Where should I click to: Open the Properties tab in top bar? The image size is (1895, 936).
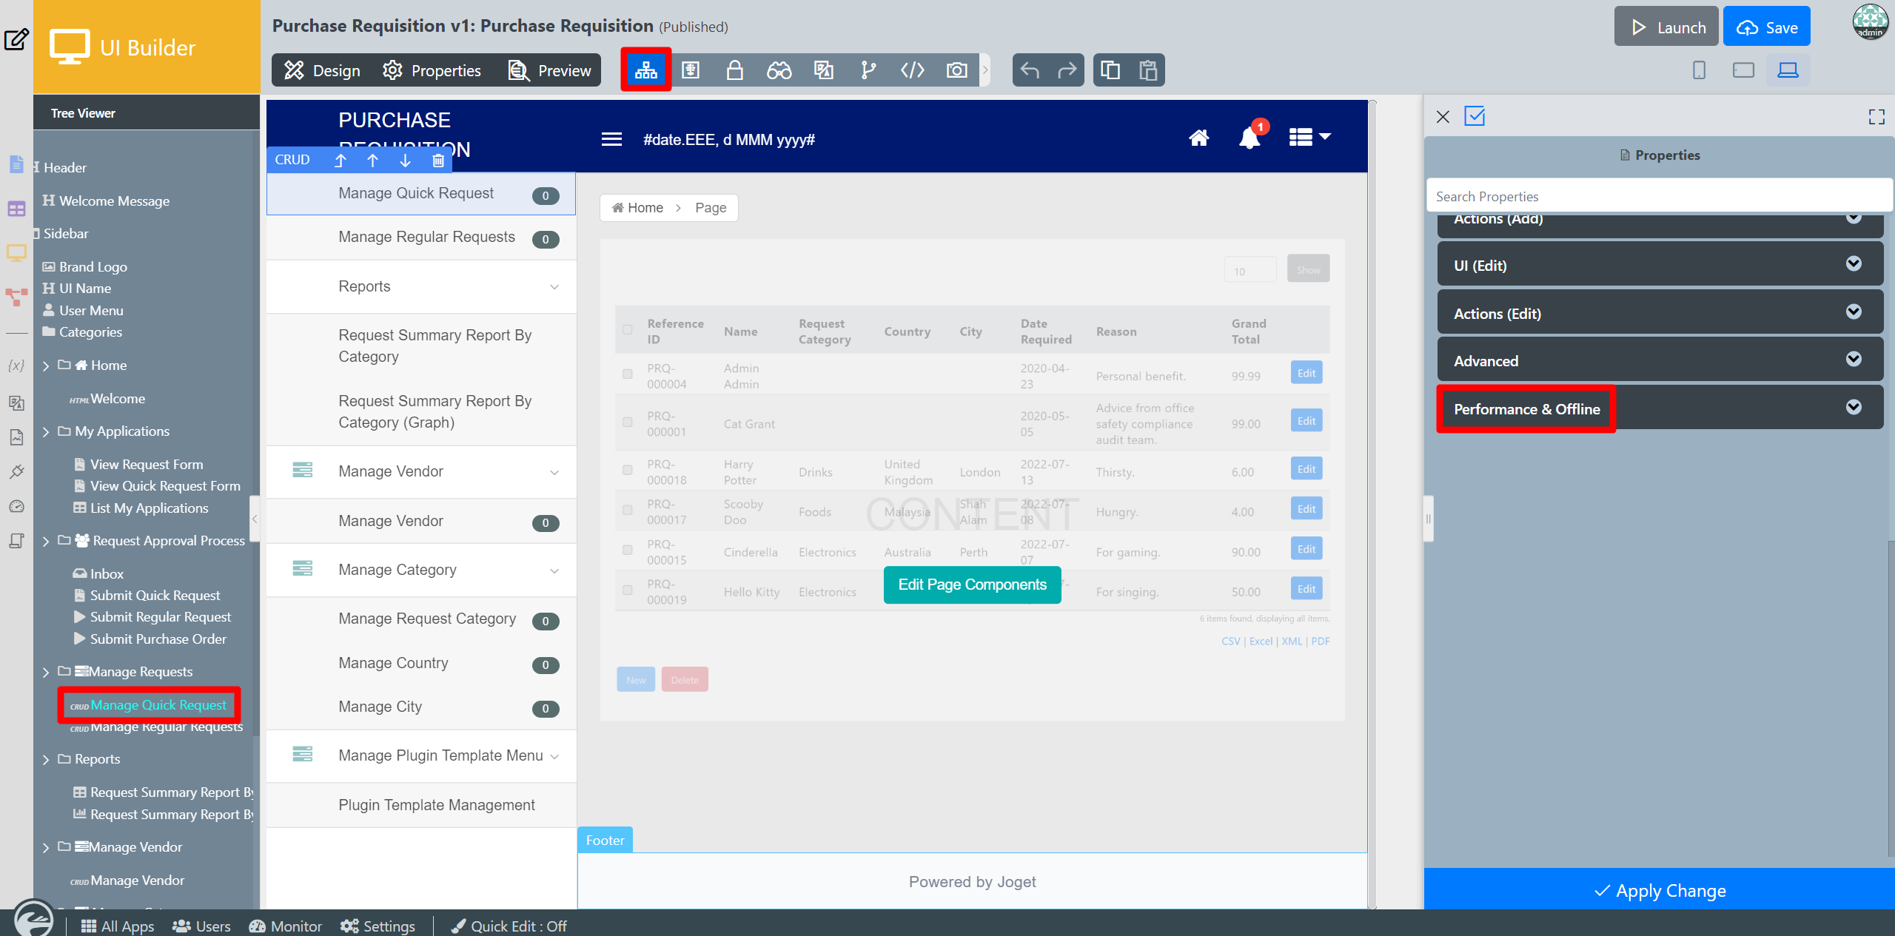(432, 70)
